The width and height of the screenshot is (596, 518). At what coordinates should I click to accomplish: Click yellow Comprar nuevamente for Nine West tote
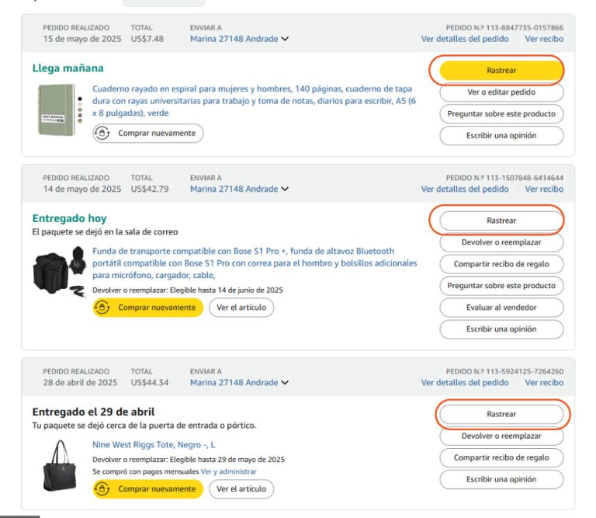pos(148,489)
